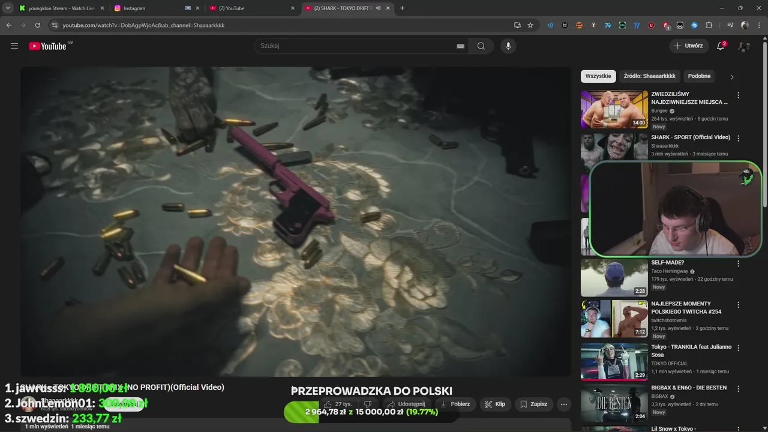Open the SELF-MADE? video thumbnail
The image size is (768, 432).
[614, 277]
